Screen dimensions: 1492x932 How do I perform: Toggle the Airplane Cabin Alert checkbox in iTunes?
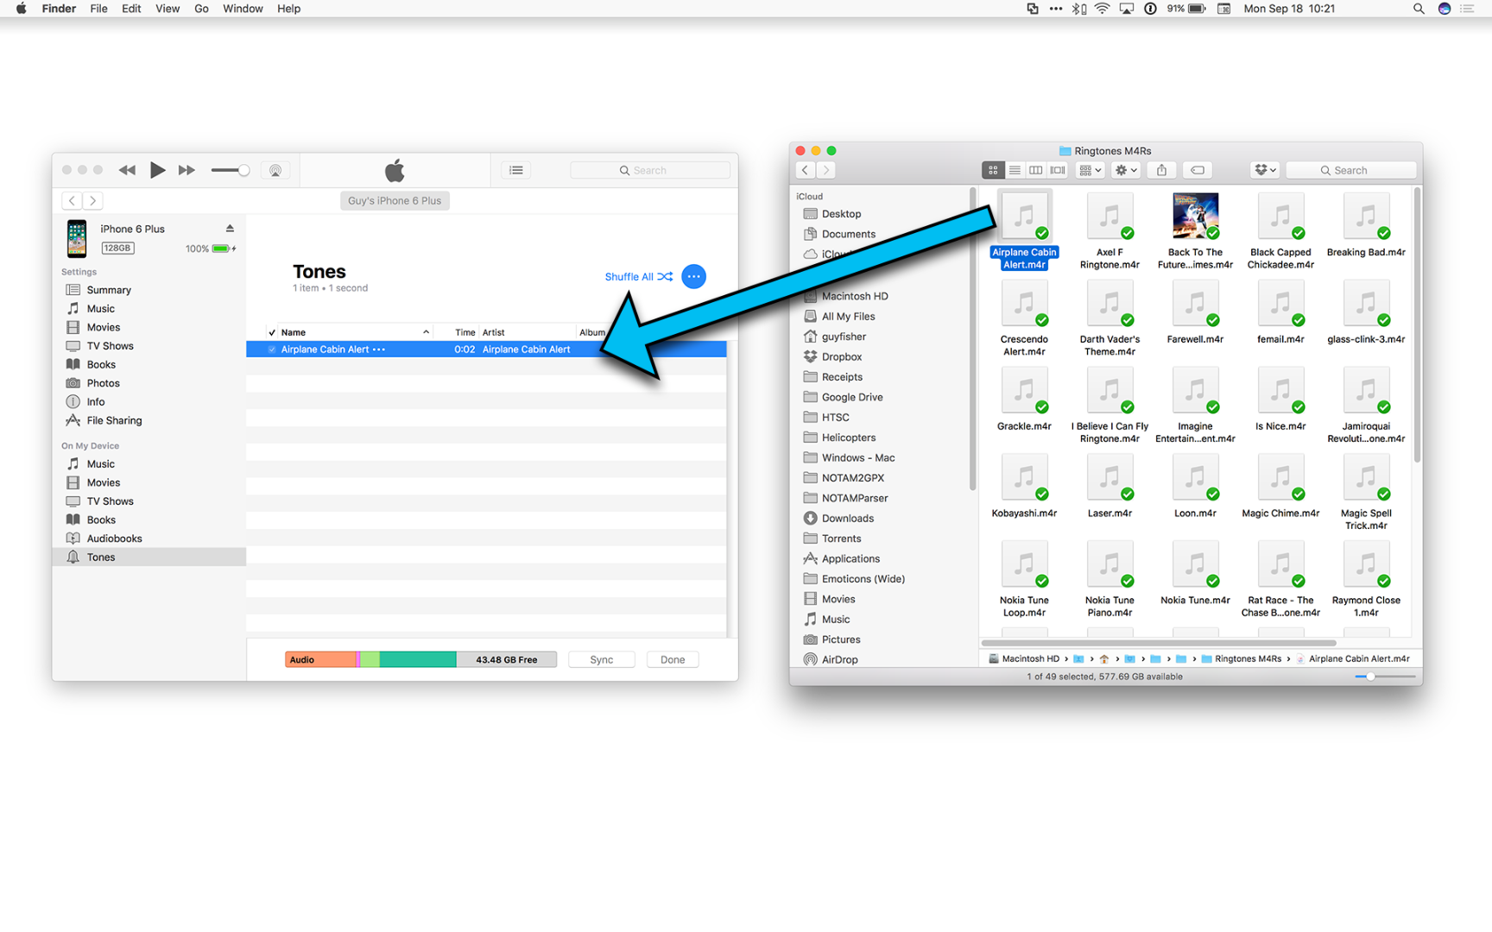pyautogui.click(x=272, y=349)
